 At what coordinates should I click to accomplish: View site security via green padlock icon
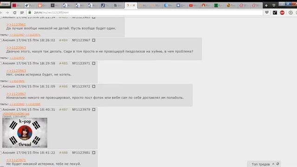pyautogui.click(x=30, y=13)
